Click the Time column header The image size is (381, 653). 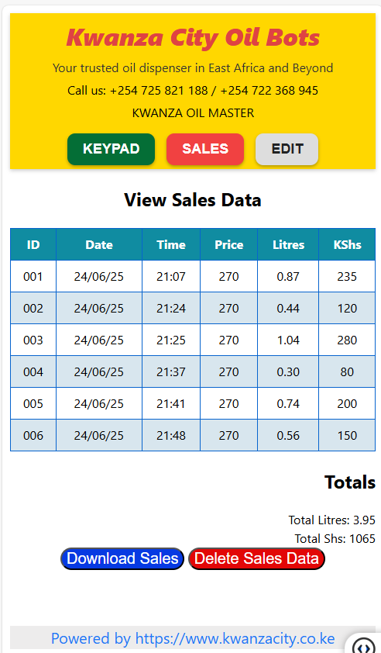click(171, 244)
